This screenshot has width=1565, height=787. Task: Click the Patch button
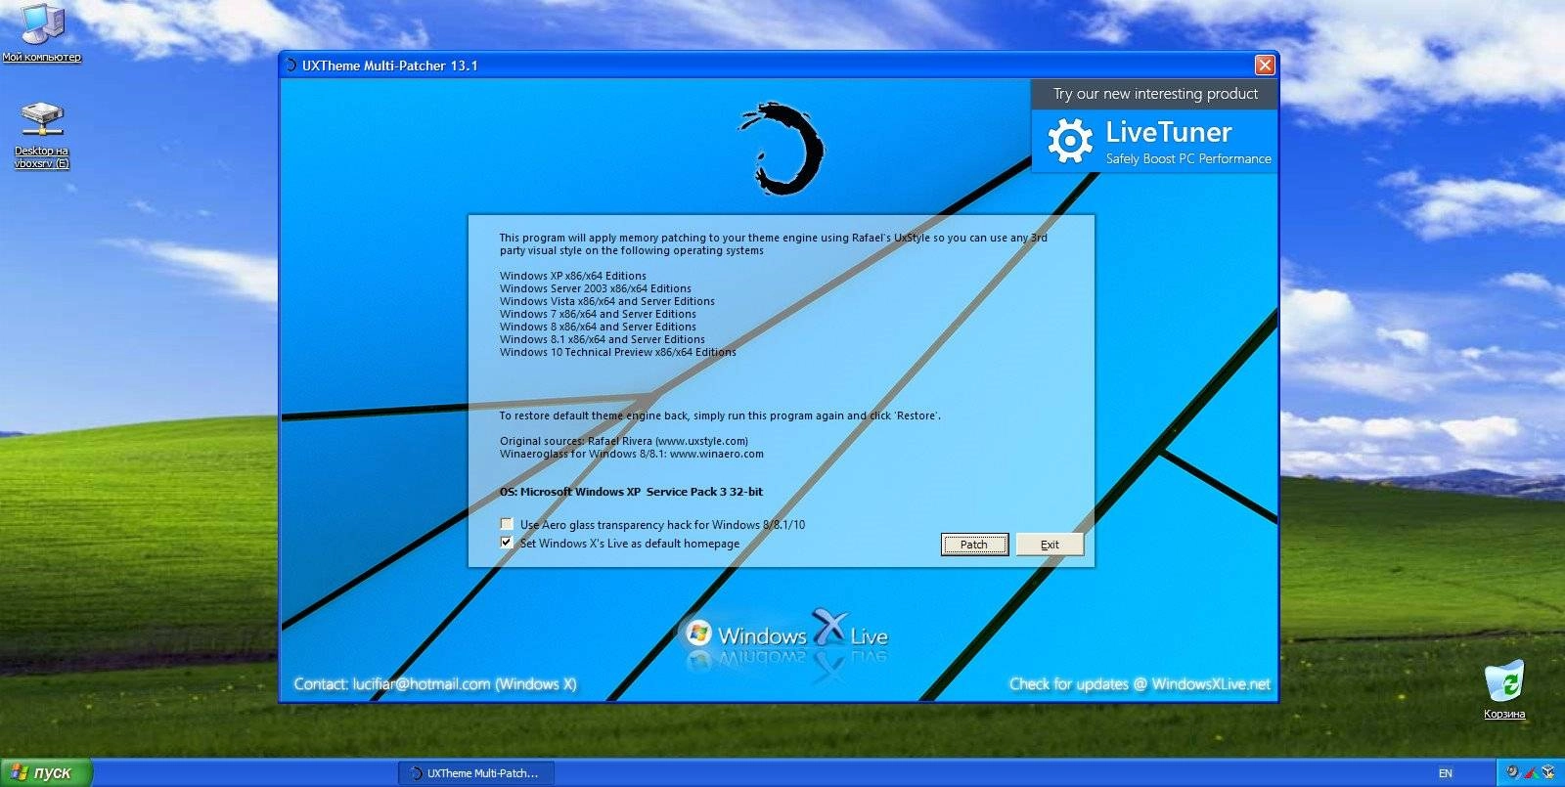point(974,545)
